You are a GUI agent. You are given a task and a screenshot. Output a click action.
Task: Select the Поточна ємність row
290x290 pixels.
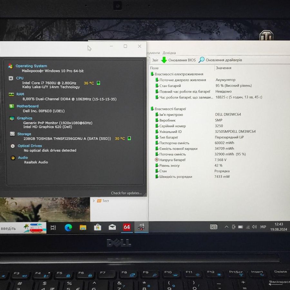tap(200, 154)
